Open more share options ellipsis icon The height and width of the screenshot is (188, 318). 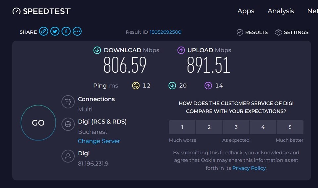coord(77,31)
